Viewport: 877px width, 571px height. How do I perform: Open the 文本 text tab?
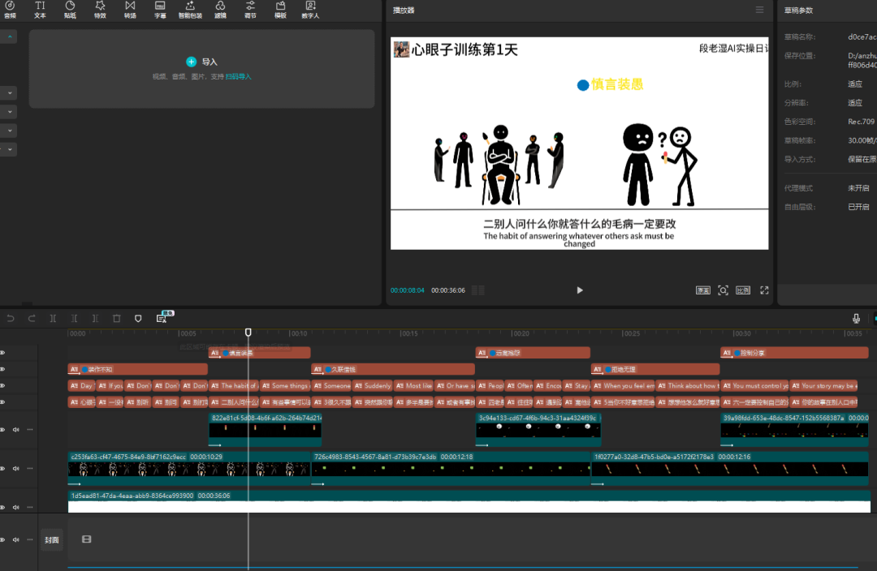tap(40, 9)
